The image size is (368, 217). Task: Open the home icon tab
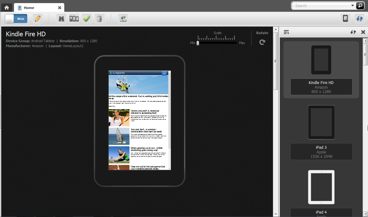click(x=7, y=7)
